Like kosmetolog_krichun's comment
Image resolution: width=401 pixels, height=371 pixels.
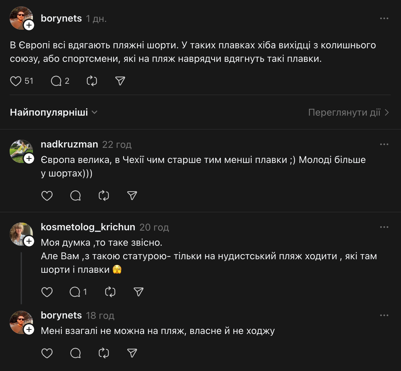[x=47, y=292]
